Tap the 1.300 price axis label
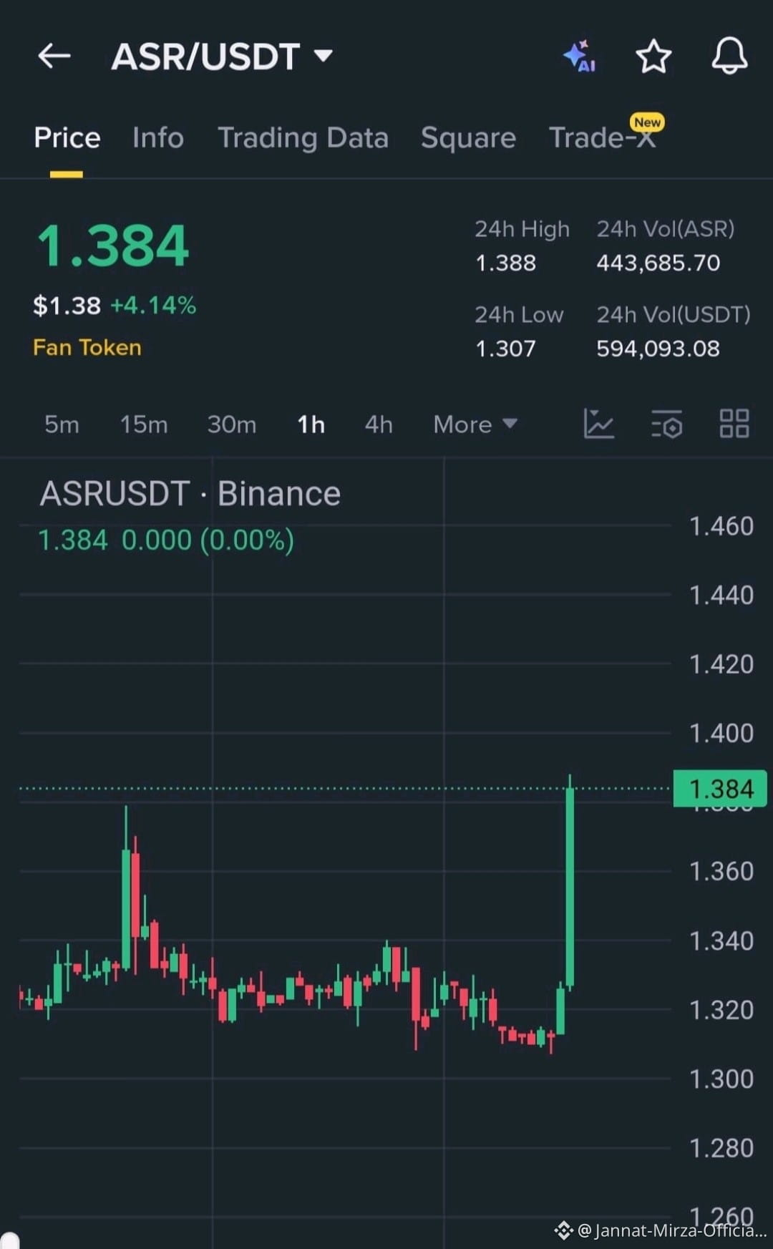 721,1079
